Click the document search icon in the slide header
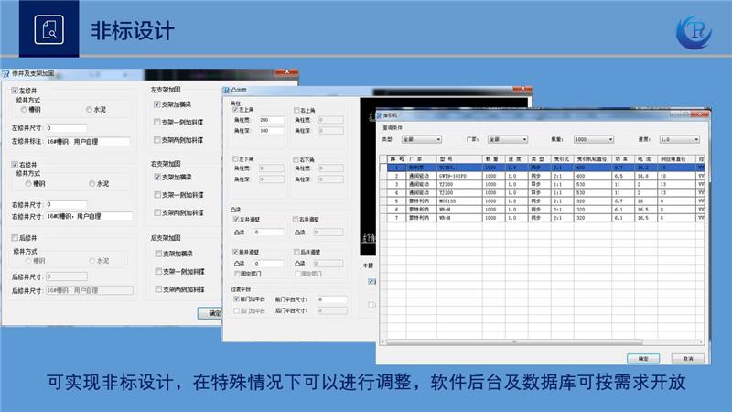This screenshot has width=732, height=412. click(49, 30)
